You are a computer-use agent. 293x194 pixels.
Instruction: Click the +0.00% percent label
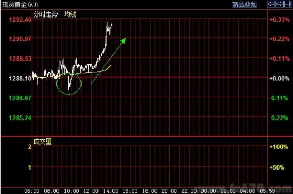[279, 78]
